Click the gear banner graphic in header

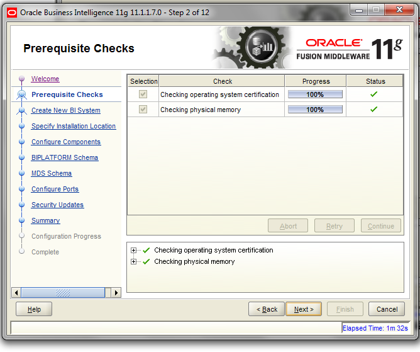(x=251, y=47)
